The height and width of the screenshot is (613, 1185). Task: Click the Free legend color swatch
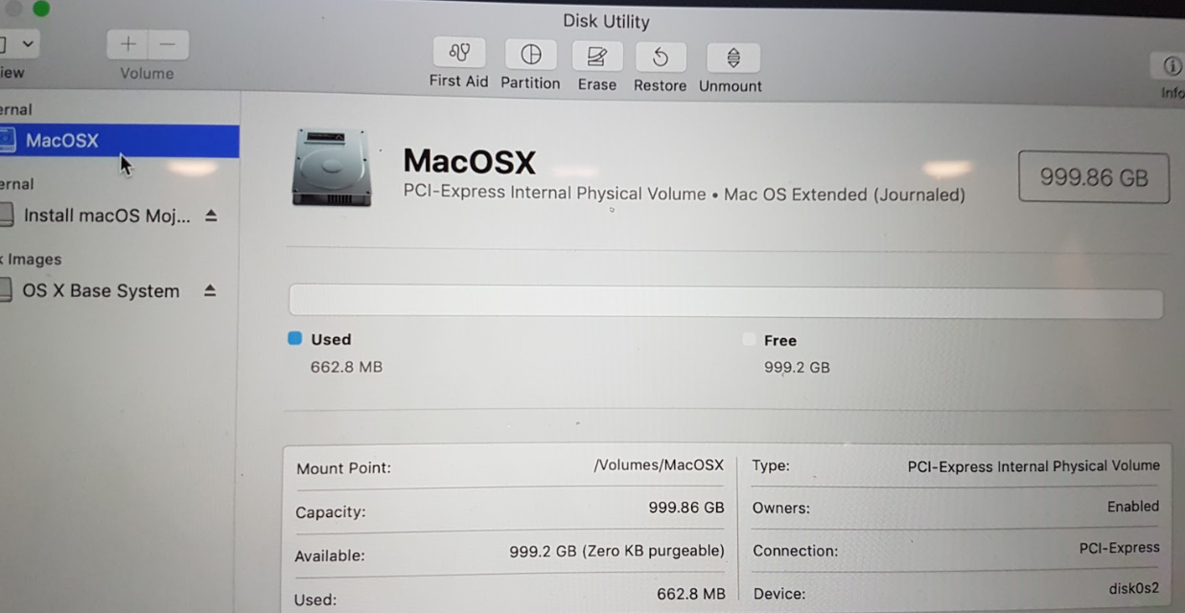point(749,340)
